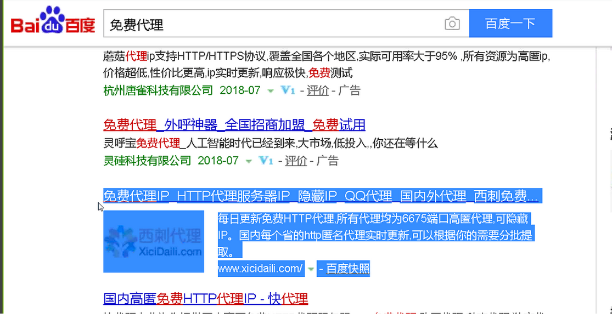Viewport: 612px width, 324px height.
Task: Click the 西刺代理 XiciDaili.com thumbnail image
Action: coord(154,242)
